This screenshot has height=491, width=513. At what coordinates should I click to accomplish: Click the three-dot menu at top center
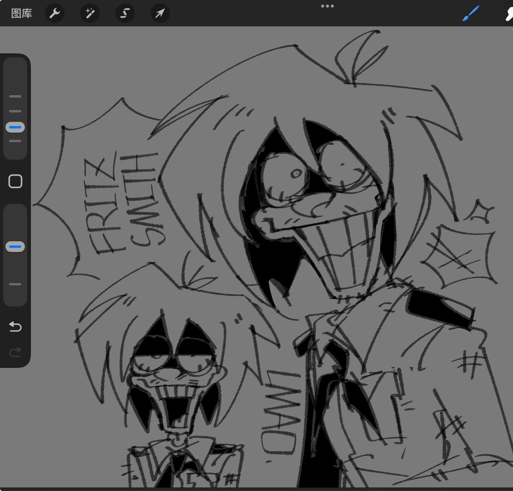click(x=327, y=6)
